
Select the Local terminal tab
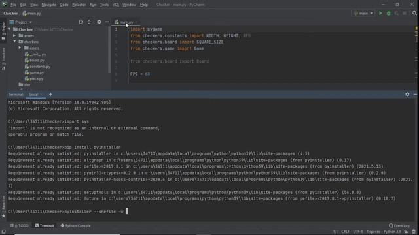coord(34,95)
